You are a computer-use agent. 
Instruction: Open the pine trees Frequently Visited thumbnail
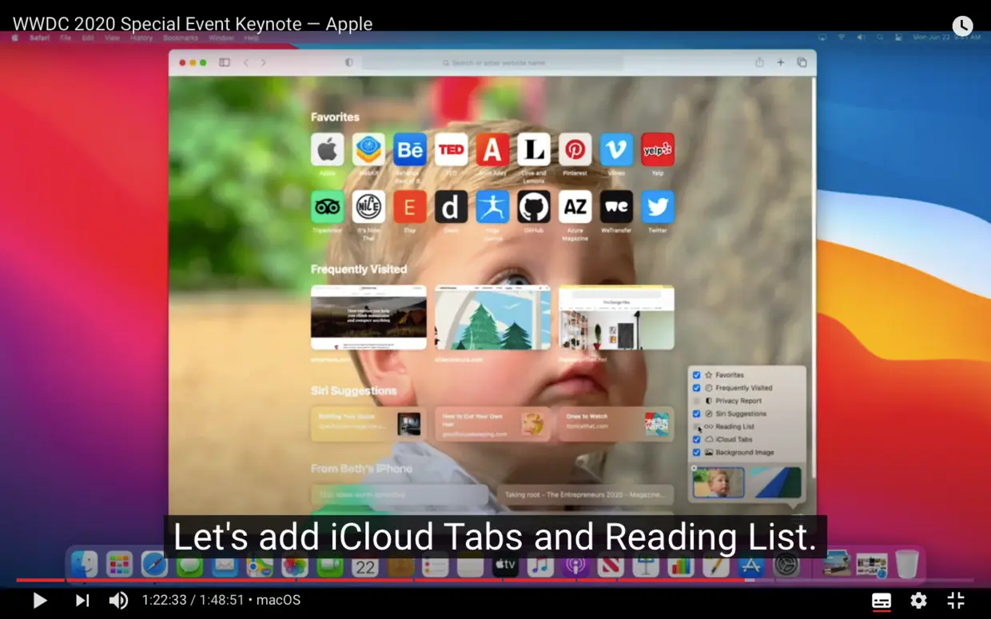[492, 317]
